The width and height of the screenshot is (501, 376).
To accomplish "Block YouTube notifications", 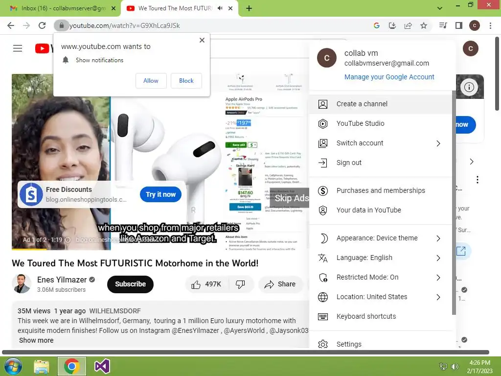I will tap(186, 81).
